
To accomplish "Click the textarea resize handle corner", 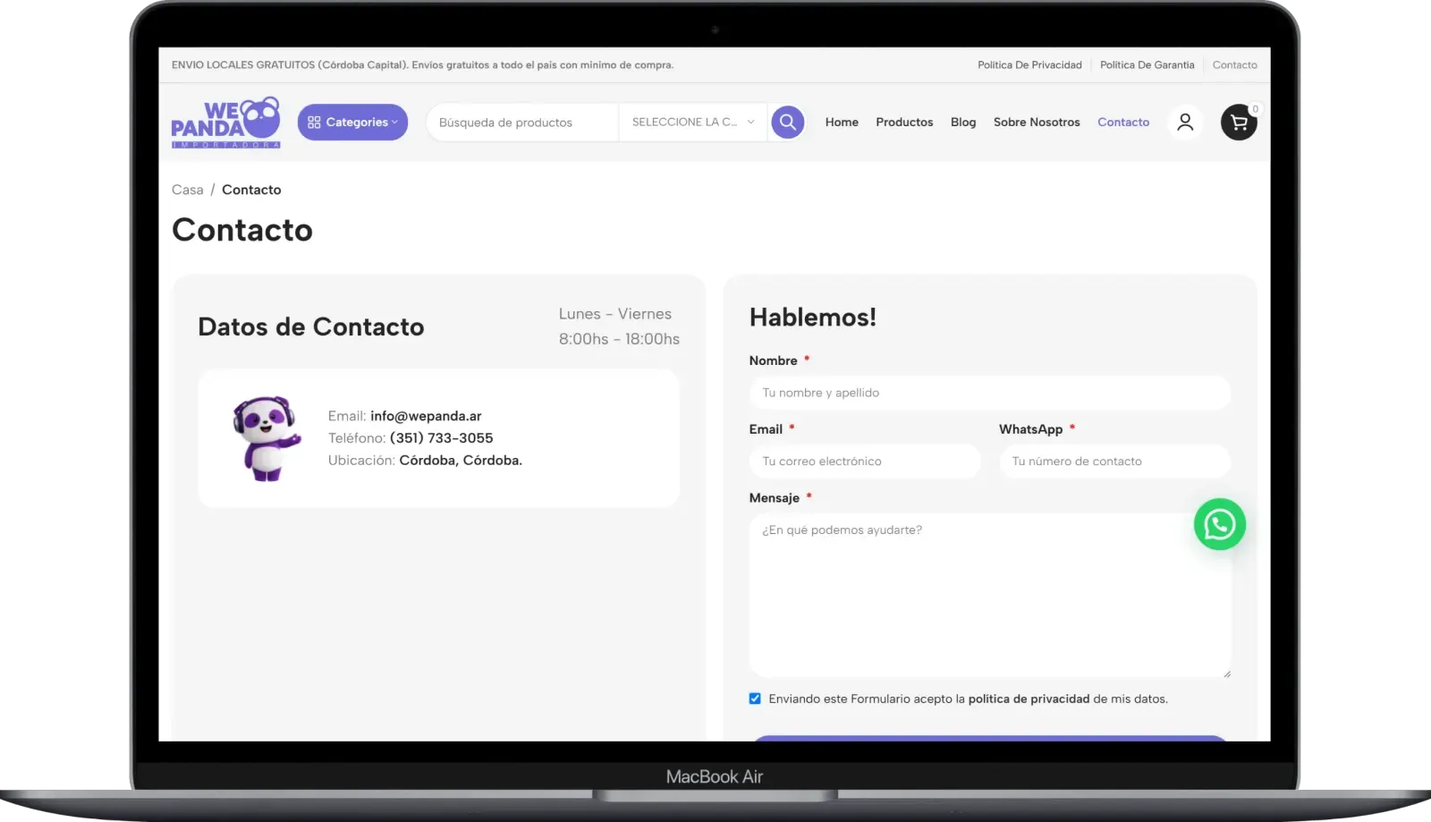I will (1226, 674).
